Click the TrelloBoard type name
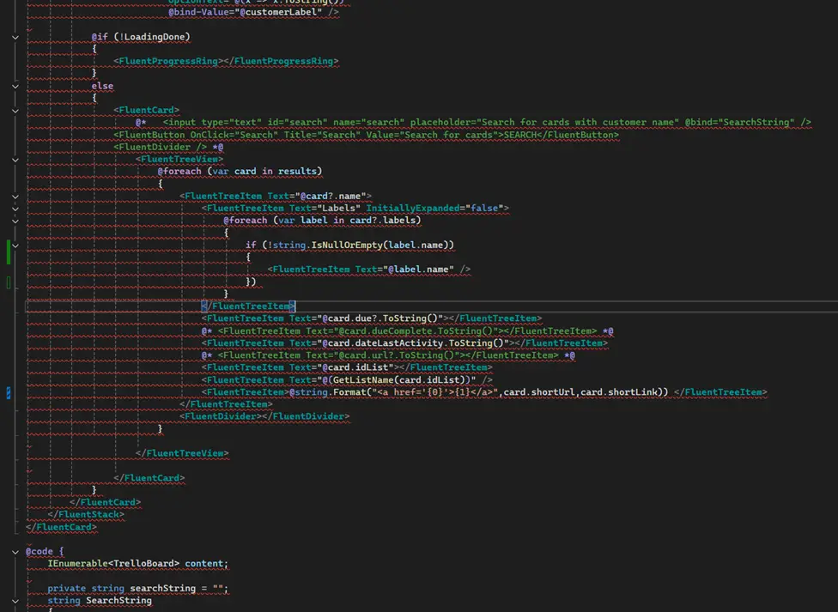The image size is (838, 612). [146, 564]
